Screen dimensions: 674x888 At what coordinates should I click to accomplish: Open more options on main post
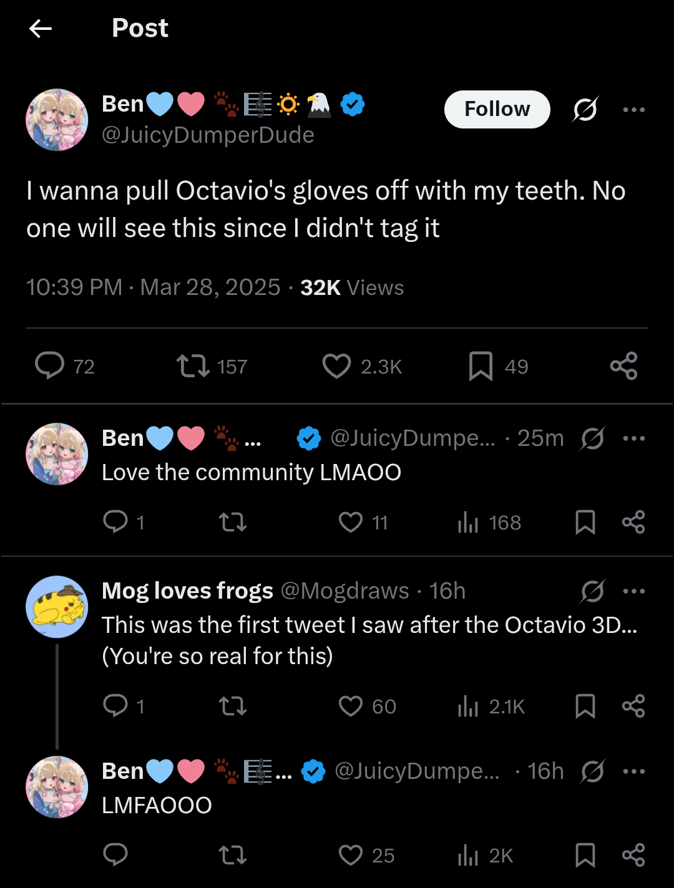[633, 110]
